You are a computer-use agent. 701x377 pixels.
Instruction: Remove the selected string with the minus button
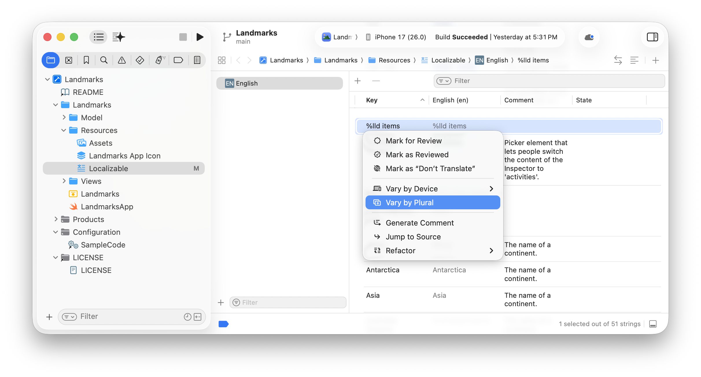coord(376,81)
